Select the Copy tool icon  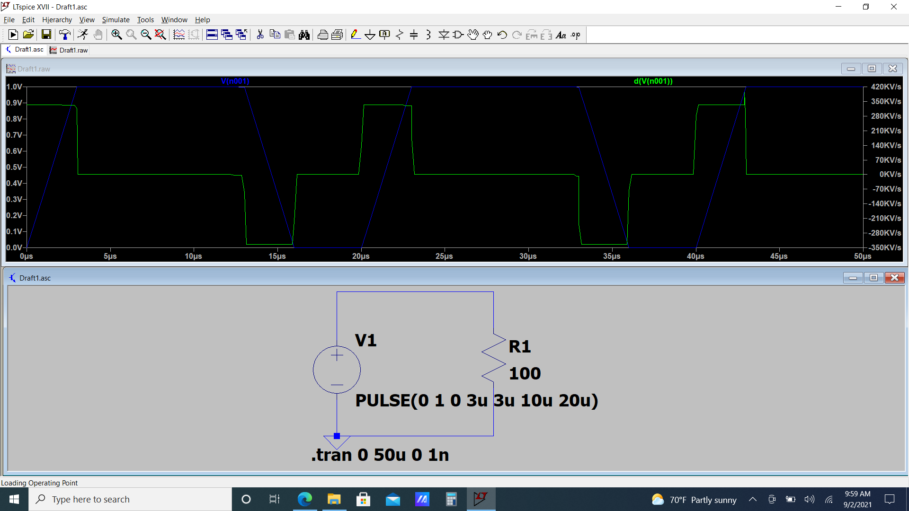[x=275, y=35]
